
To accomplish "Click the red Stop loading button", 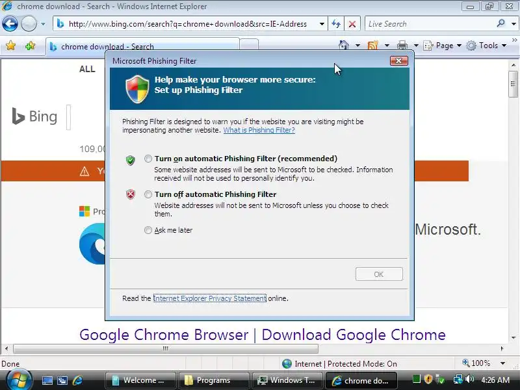I will click(x=352, y=24).
